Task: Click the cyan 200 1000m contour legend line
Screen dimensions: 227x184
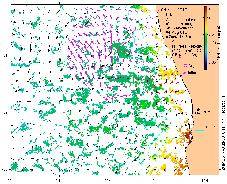Action: pos(199,131)
